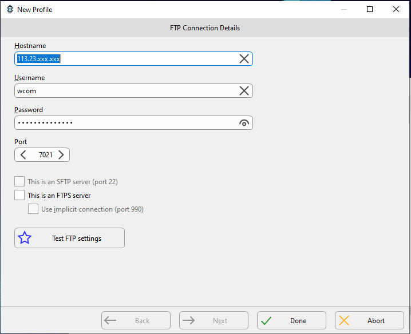The width and height of the screenshot is (411, 334).
Task: Click the app icon in the title bar
Action: click(x=10, y=9)
